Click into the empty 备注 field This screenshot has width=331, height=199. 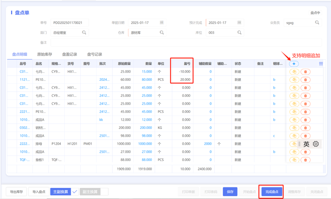point(186,42)
